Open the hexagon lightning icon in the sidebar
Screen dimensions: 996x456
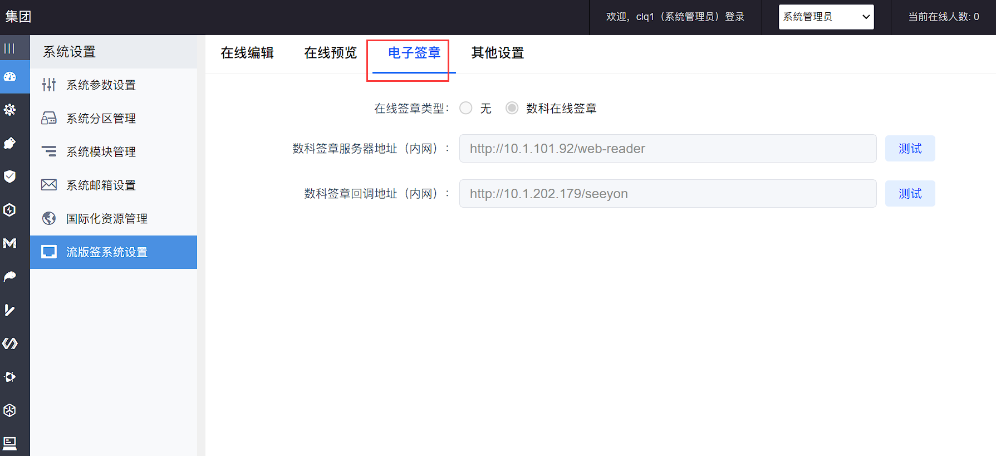9,210
